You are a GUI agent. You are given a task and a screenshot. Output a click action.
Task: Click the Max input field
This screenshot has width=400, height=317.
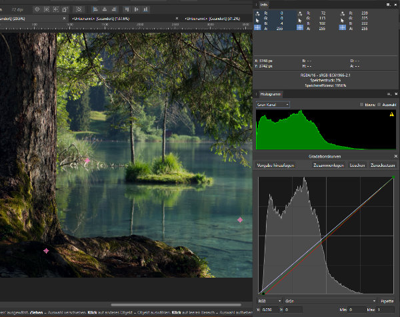[386, 310]
